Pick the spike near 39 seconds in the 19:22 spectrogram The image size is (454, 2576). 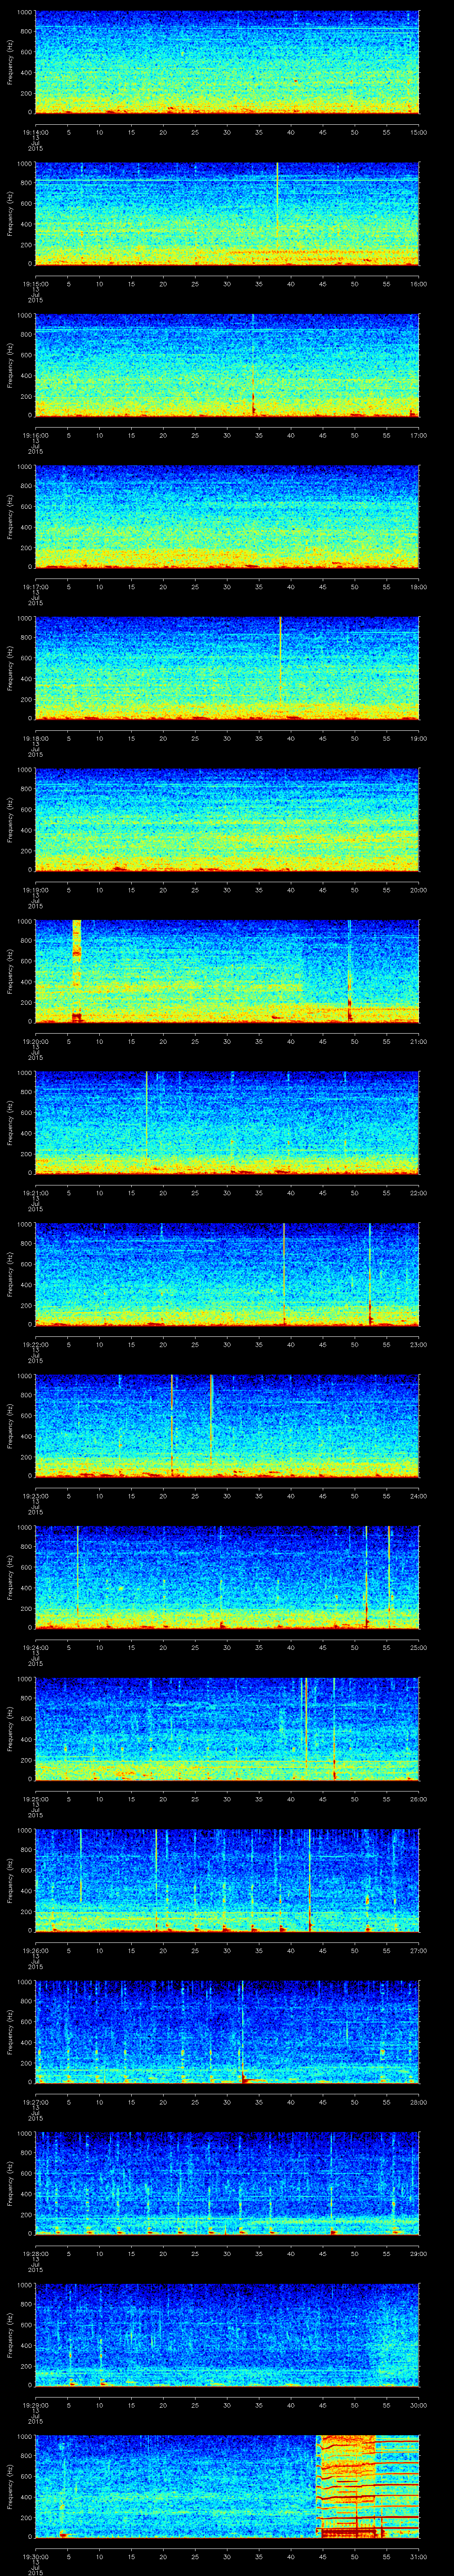tap(284, 1270)
